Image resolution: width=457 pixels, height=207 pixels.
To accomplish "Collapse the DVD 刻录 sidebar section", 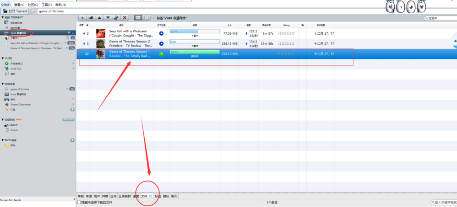I will (x=2, y=140).
